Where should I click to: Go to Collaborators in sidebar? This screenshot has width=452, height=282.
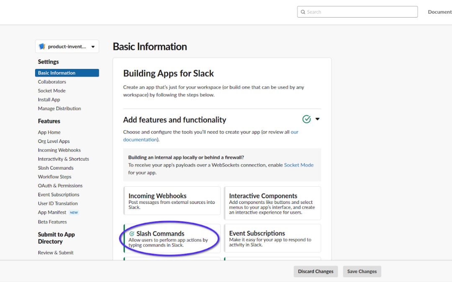(52, 82)
